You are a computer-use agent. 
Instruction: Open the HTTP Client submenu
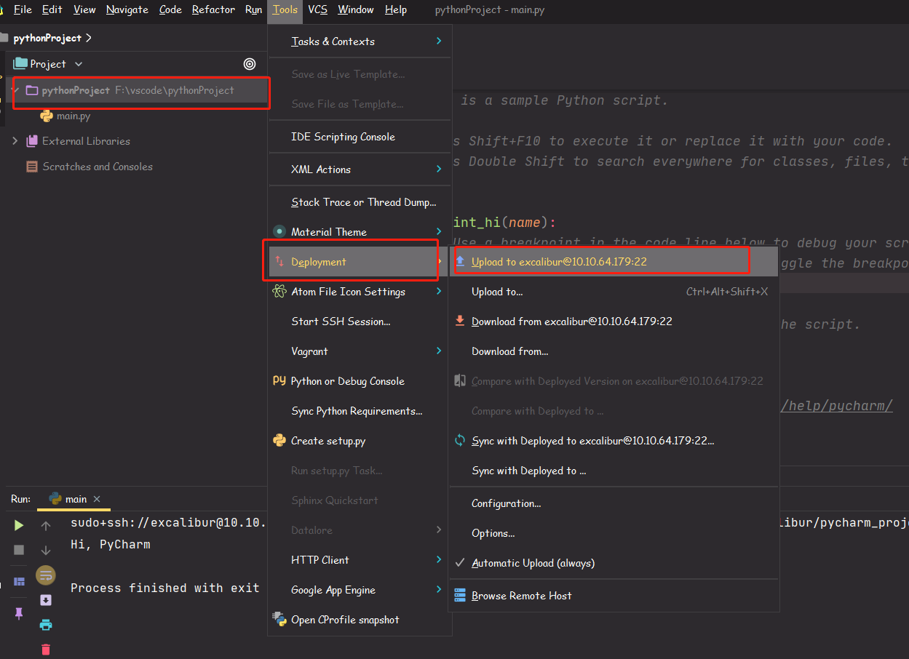click(360, 560)
